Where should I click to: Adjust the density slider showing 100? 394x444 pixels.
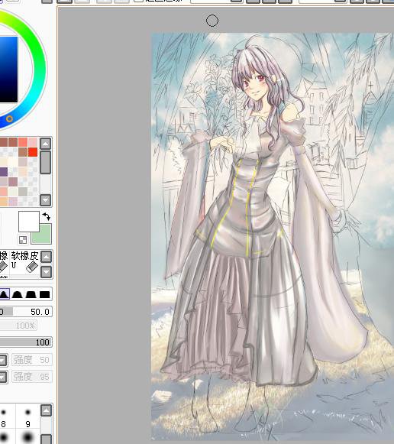pyautogui.click(x=26, y=342)
